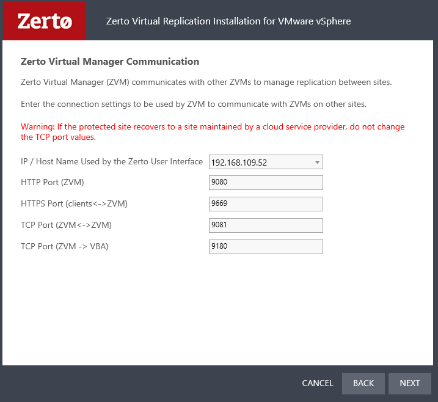The width and height of the screenshot is (438, 402).
Task: Proceed by clicking NEXT
Action: pyautogui.click(x=409, y=383)
